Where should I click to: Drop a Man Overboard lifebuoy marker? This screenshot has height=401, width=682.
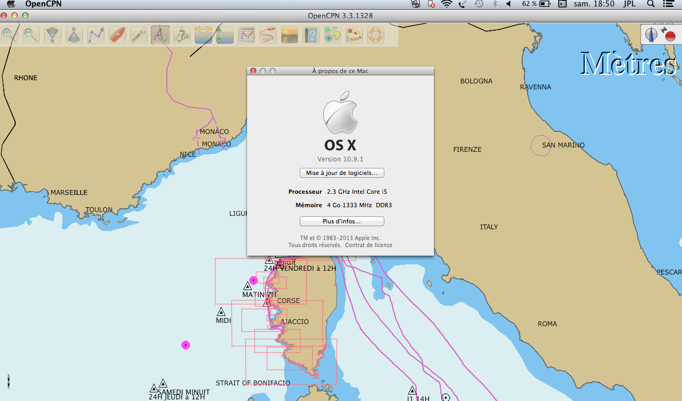[376, 36]
